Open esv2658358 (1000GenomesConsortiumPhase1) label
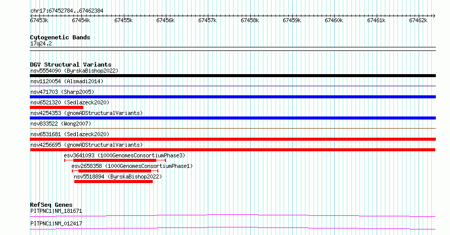450x235 pixels. pos(132,166)
